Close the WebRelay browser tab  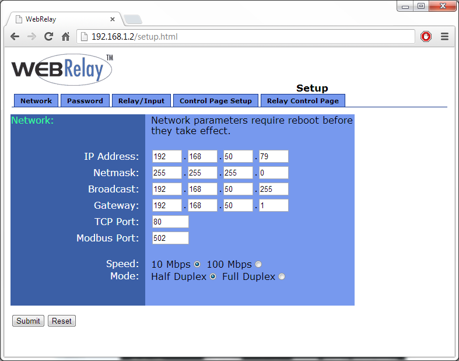113,19
